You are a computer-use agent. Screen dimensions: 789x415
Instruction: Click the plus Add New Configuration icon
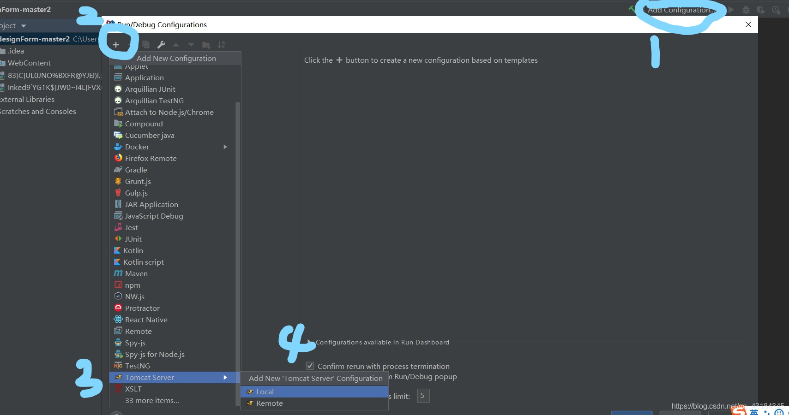click(116, 45)
